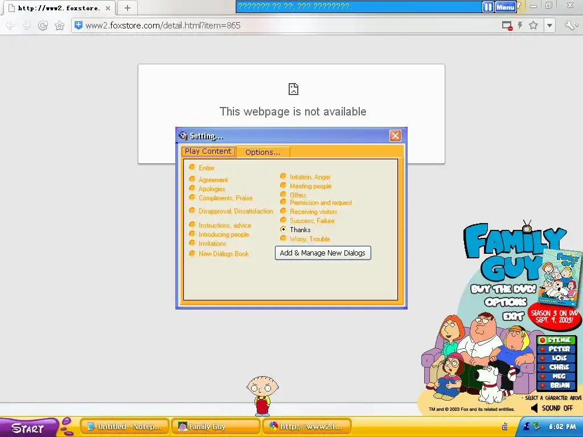Toggle Sound Off speaker control

[x=552, y=408]
